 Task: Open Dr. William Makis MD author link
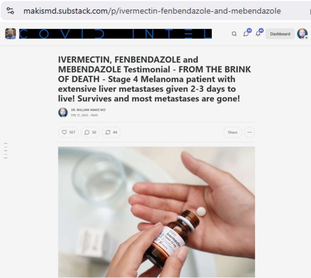click(88, 110)
